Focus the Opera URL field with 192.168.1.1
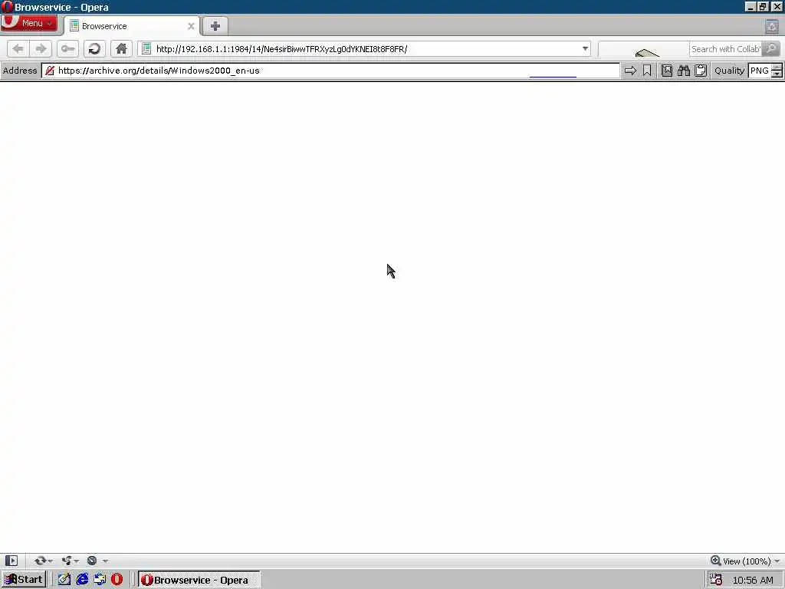The image size is (785, 589). point(364,48)
